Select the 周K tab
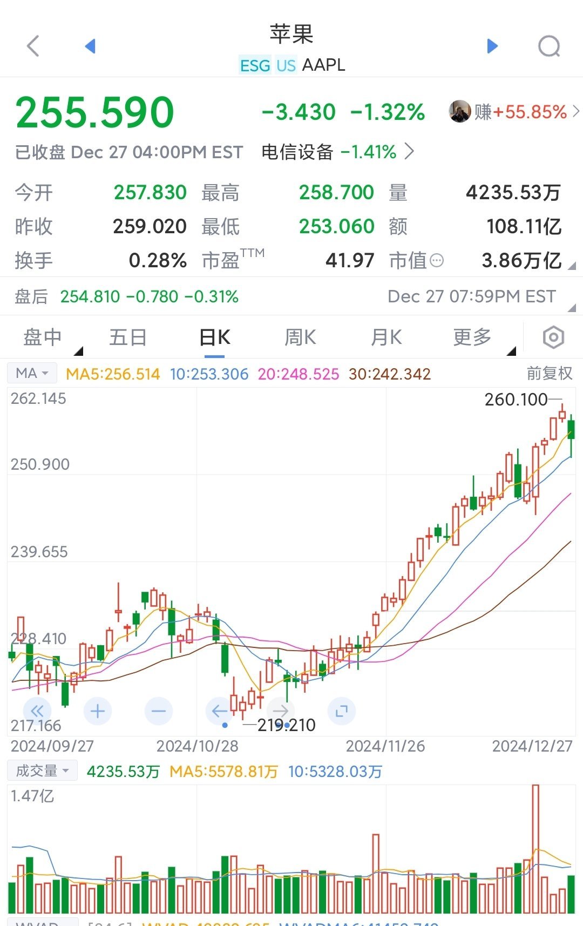The width and height of the screenshot is (583, 926). [300, 337]
